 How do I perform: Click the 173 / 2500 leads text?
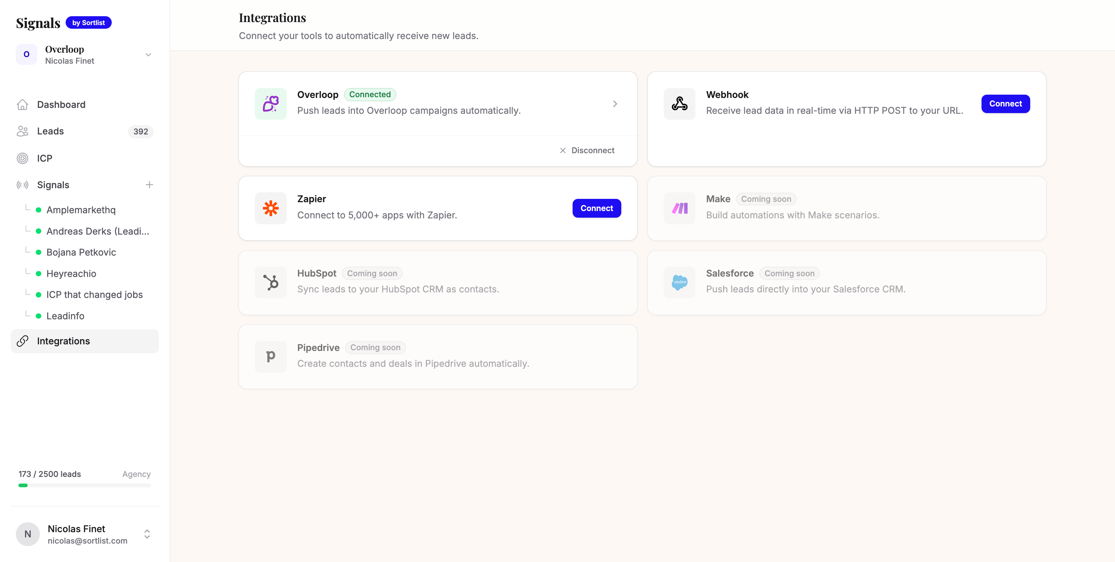pos(49,474)
